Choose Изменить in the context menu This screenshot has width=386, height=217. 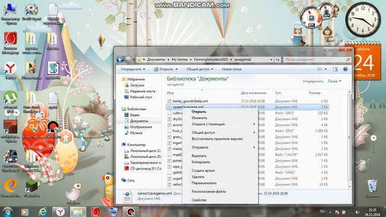pyautogui.click(x=220, y=118)
